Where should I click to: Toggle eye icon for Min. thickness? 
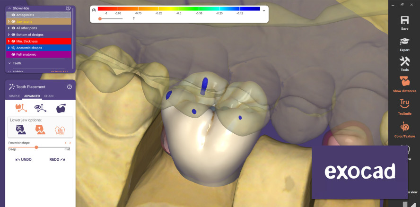(x=13, y=41)
